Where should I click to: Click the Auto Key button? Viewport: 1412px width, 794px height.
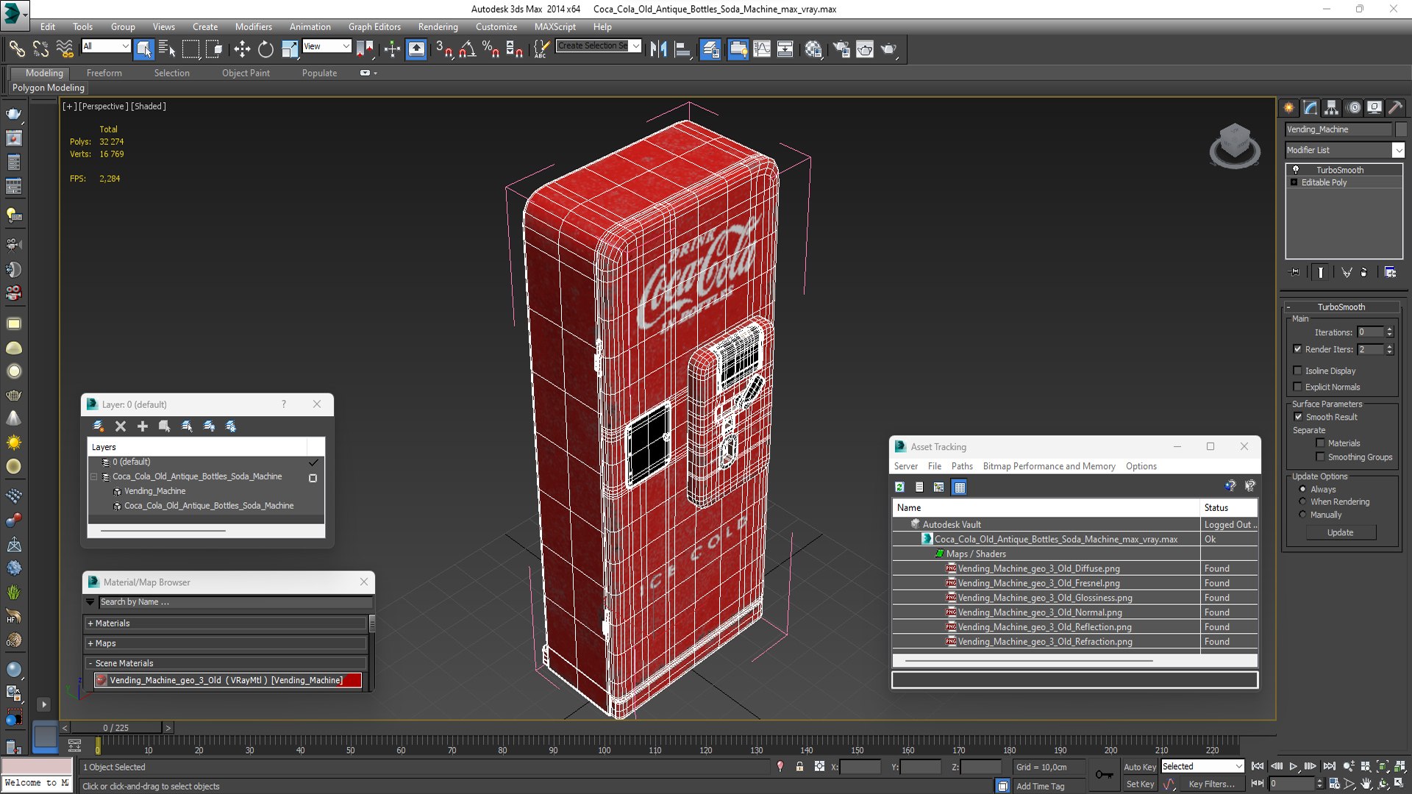[x=1139, y=767]
